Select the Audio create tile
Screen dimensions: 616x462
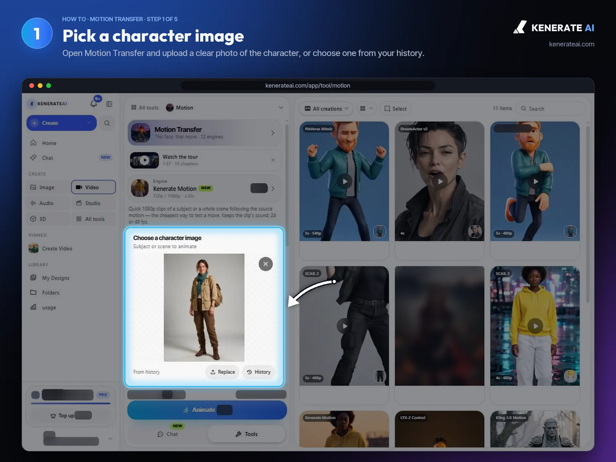[x=48, y=203]
